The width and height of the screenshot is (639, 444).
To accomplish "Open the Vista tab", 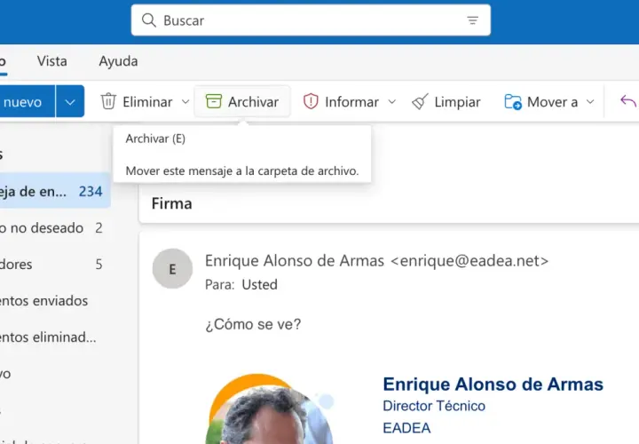I will pyautogui.click(x=51, y=61).
